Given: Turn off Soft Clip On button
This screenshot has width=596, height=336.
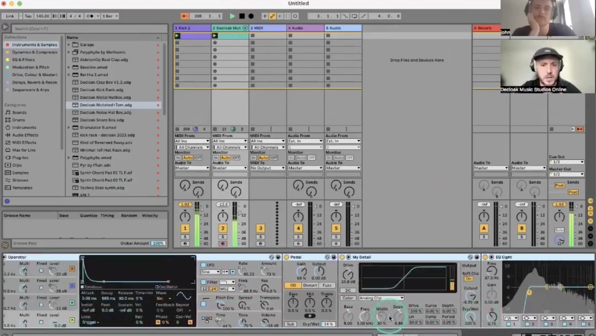Looking at the screenshot, I should click(x=469, y=279).
